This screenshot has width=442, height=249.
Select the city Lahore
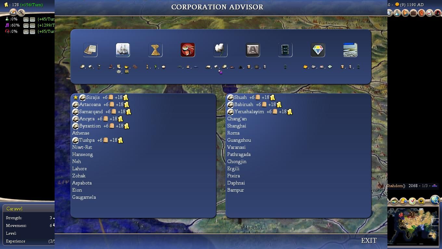[x=79, y=169]
